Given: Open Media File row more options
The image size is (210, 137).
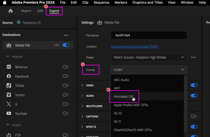Looking at the screenshot, I should tap(56, 45).
